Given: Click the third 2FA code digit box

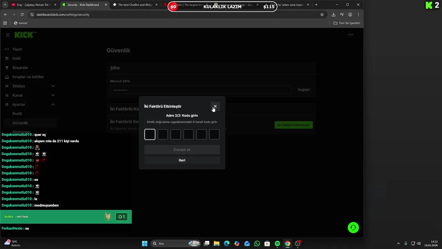Looking at the screenshot, I should (175, 135).
